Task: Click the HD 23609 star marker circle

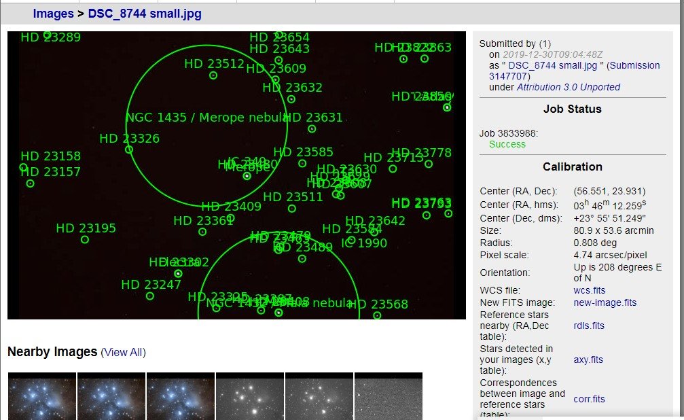Action: (276, 80)
